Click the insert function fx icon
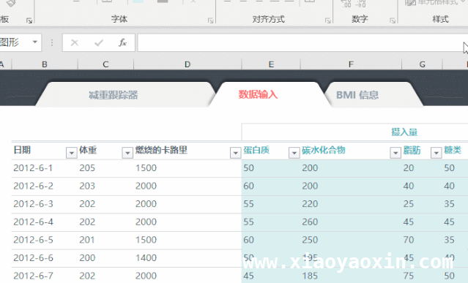This screenshot has width=468, height=283. [x=122, y=42]
